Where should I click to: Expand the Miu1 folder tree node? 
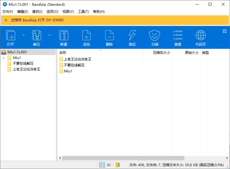pyautogui.click(x=4, y=58)
